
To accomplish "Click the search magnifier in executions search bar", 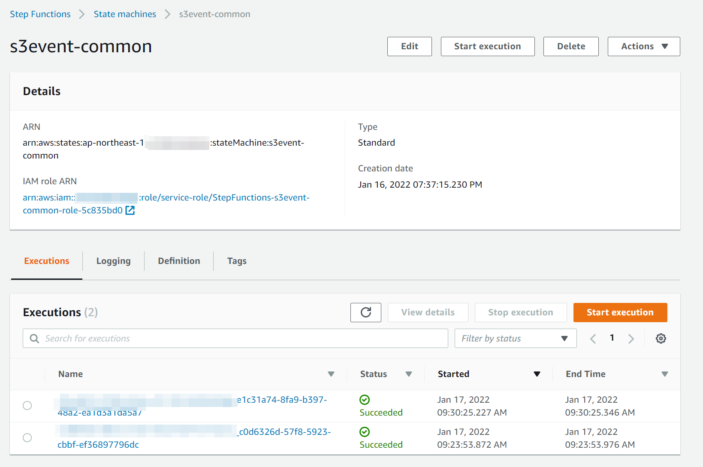I will (x=34, y=338).
